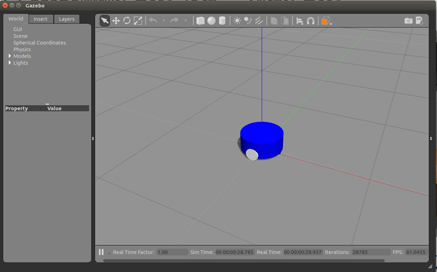Screen dimensions: 437x272
Task: Click the splitter handle above Property table
Action: click(x=47, y=104)
